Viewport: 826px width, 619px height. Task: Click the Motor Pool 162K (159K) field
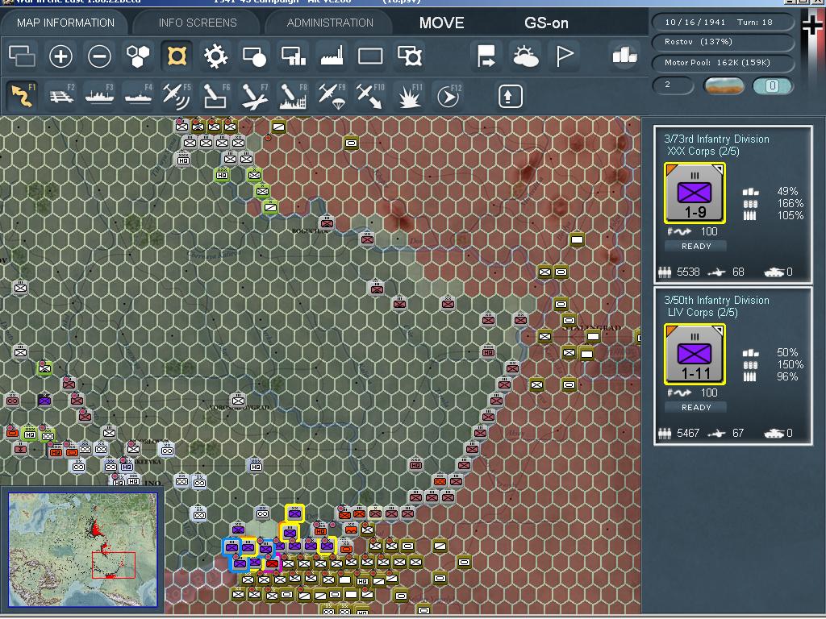(x=723, y=62)
